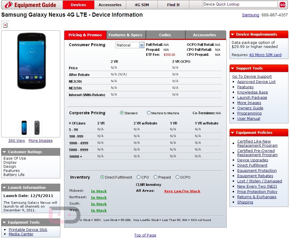The width and height of the screenshot is (292, 240).
Task: Click the 360 View link
Action: point(17,141)
